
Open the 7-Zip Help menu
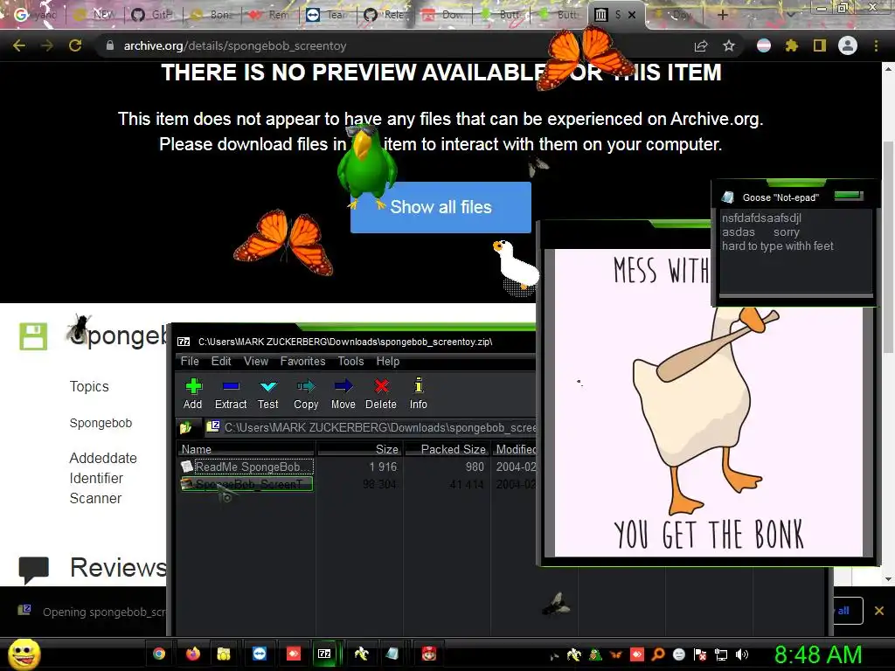click(x=387, y=361)
